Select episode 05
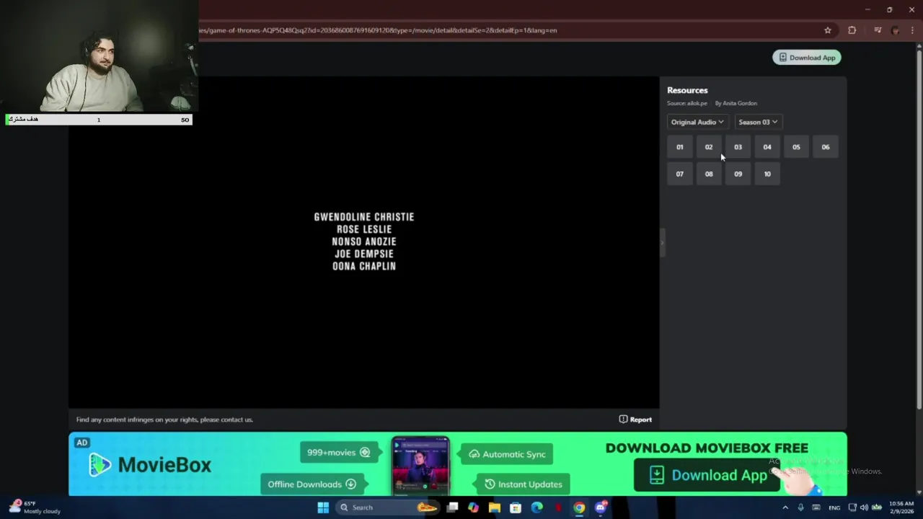The height and width of the screenshot is (519, 923). coord(796,147)
